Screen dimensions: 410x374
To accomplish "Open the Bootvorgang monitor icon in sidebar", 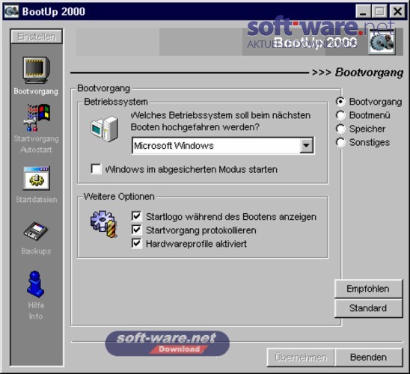I will pos(36,70).
